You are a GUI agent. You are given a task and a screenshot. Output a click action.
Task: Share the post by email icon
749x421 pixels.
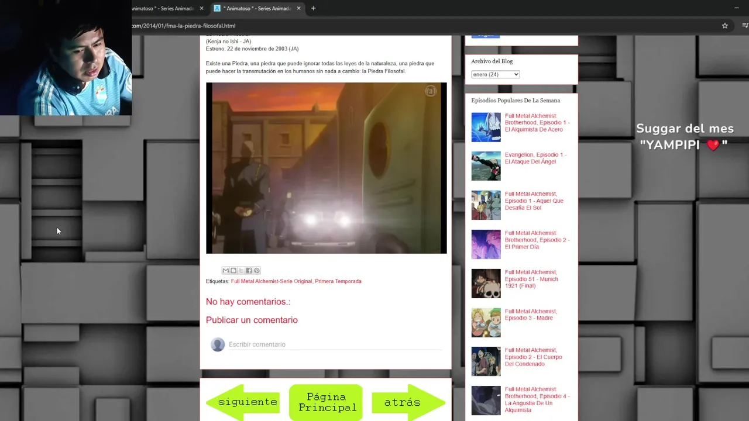pos(226,271)
